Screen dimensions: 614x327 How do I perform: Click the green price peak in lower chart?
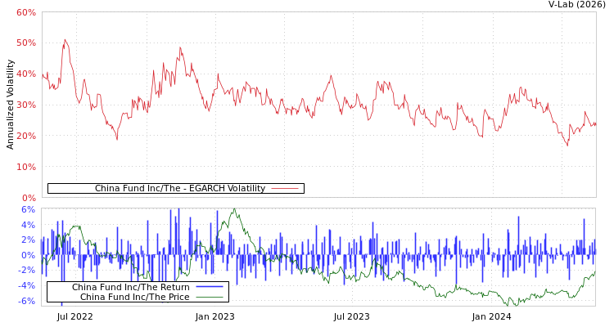[x=234, y=210]
